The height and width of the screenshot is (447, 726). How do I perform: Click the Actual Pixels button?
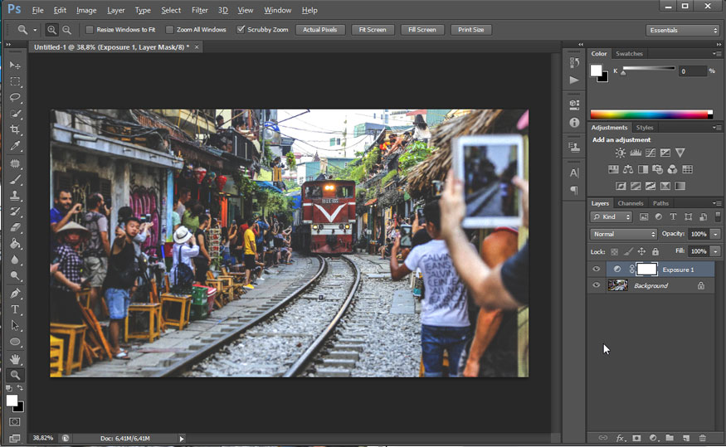click(x=320, y=30)
